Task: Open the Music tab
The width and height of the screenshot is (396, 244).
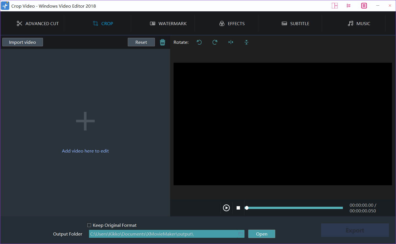Action: pos(359,23)
